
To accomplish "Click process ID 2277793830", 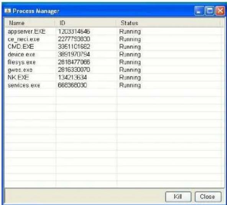I will click(74, 39).
